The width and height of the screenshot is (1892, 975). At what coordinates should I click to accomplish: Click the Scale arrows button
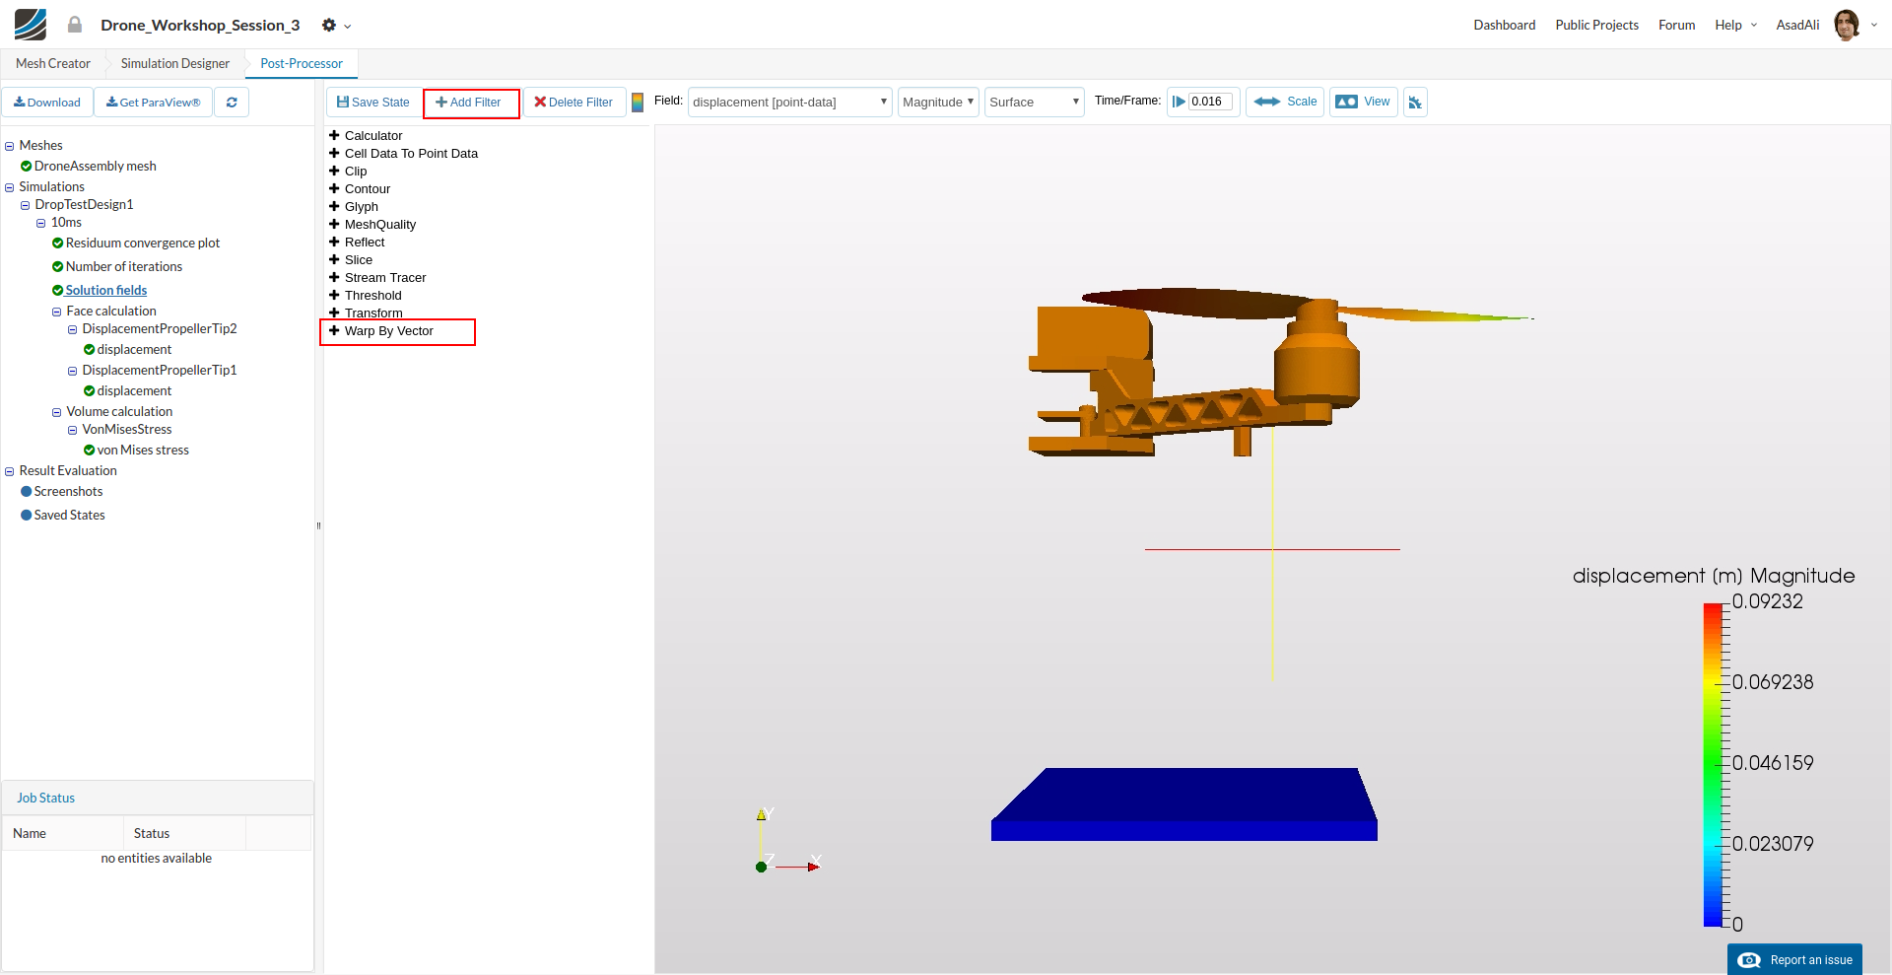(x=1285, y=102)
